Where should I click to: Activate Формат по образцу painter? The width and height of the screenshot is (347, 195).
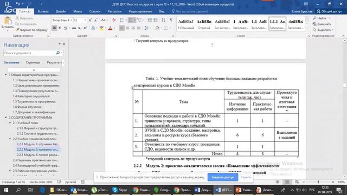coord(31,30)
